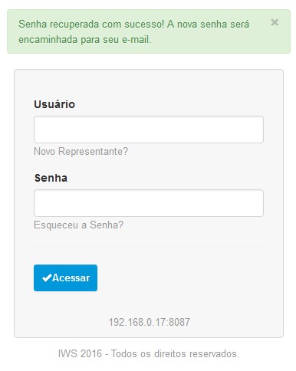Viewport: 296px width, 371px height.
Task: Click the blank gray panel area above the Usuário label
Action: (x=149, y=84)
